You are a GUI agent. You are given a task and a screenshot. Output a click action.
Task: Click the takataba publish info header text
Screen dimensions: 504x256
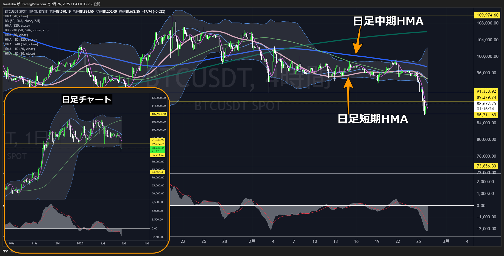[51, 4]
